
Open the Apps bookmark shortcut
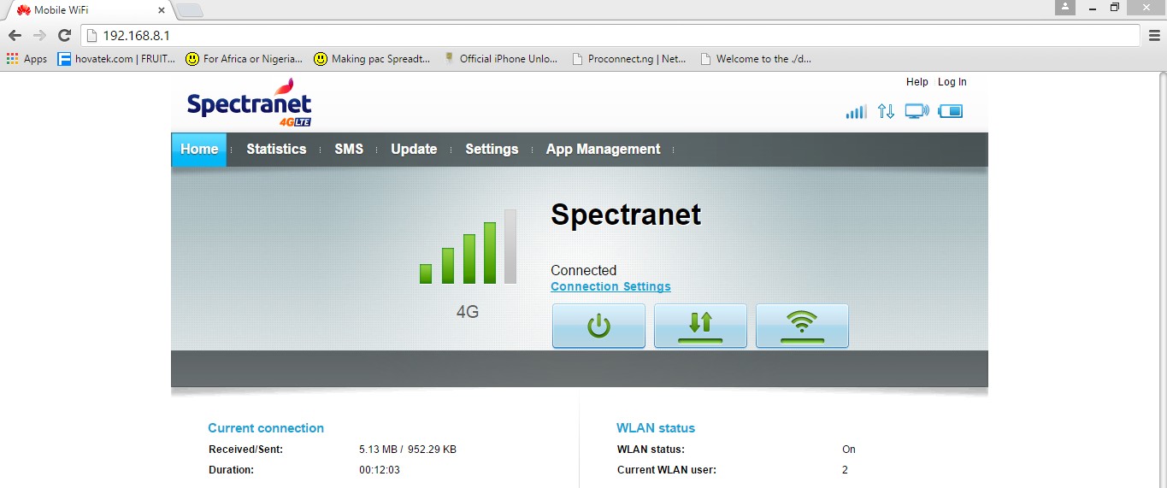[x=27, y=59]
